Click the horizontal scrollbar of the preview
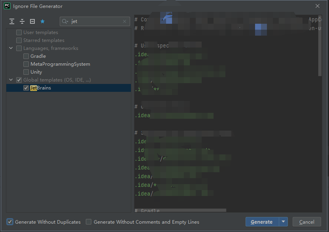 pyautogui.click(x=180, y=210)
